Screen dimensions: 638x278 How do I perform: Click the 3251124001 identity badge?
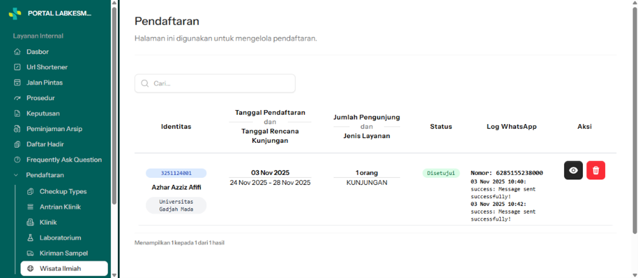point(176,173)
